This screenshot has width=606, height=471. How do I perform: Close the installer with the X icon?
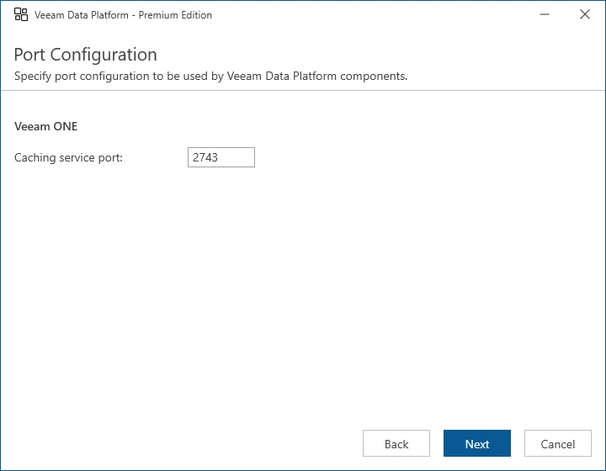tap(585, 14)
